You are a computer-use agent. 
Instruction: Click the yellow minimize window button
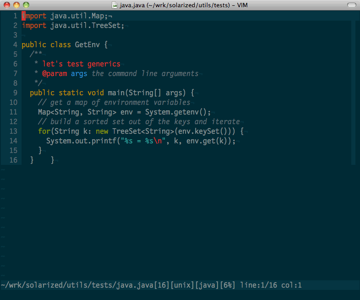[x=16, y=5]
